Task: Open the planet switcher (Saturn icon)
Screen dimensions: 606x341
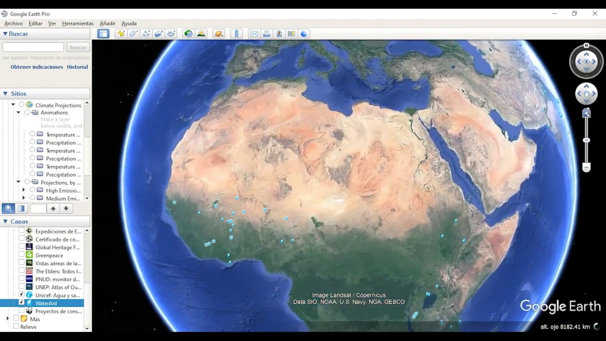Action: click(218, 34)
